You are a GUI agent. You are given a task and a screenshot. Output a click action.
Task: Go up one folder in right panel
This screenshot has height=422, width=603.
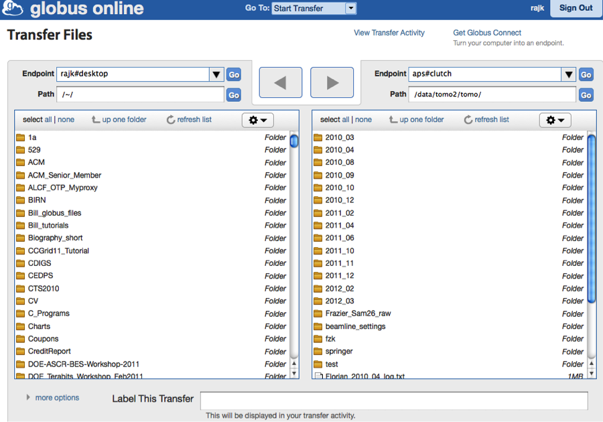click(417, 119)
